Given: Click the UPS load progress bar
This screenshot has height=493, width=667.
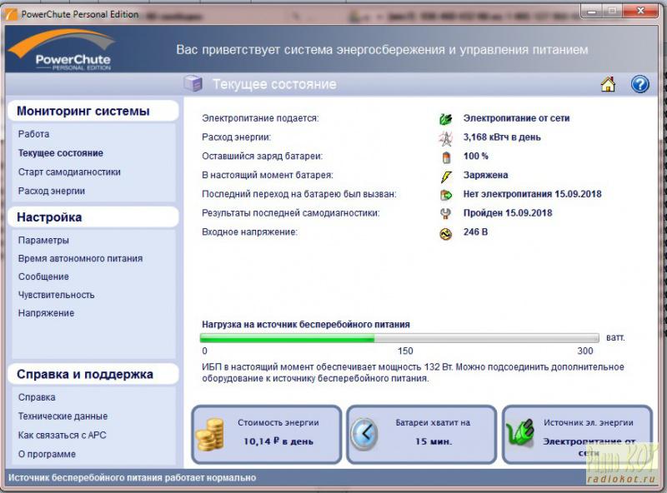Looking at the screenshot, I should pyautogui.click(x=399, y=338).
